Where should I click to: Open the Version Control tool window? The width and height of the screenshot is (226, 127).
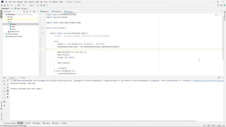point(10,123)
